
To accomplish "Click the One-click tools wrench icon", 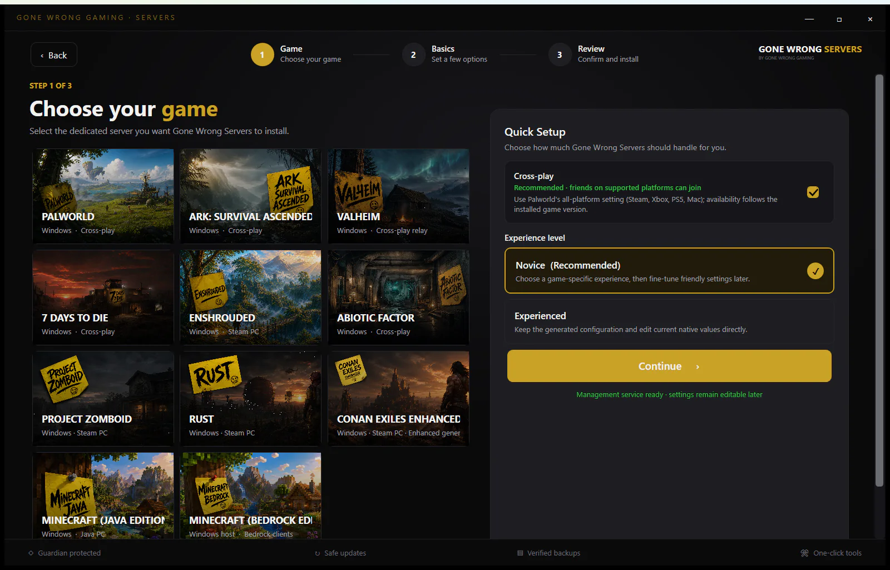I will 804,553.
